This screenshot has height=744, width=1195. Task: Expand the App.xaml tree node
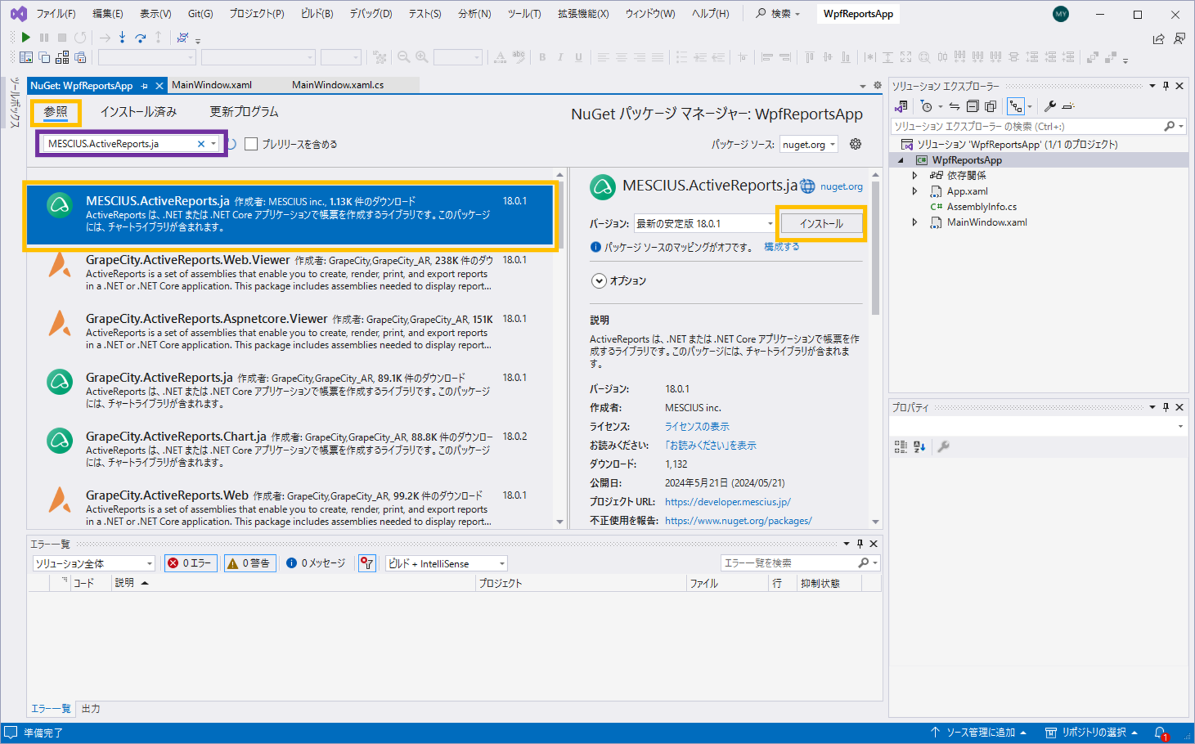coord(914,192)
